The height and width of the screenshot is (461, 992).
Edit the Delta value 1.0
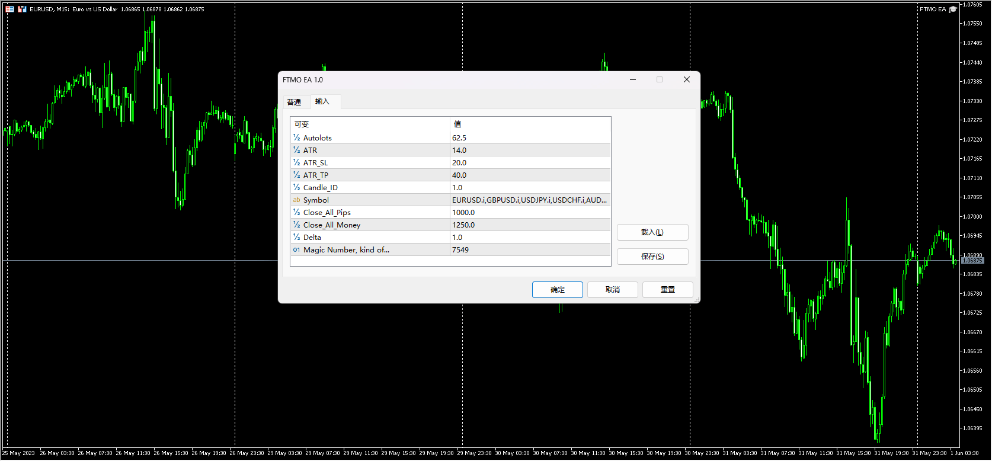click(x=530, y=237)
